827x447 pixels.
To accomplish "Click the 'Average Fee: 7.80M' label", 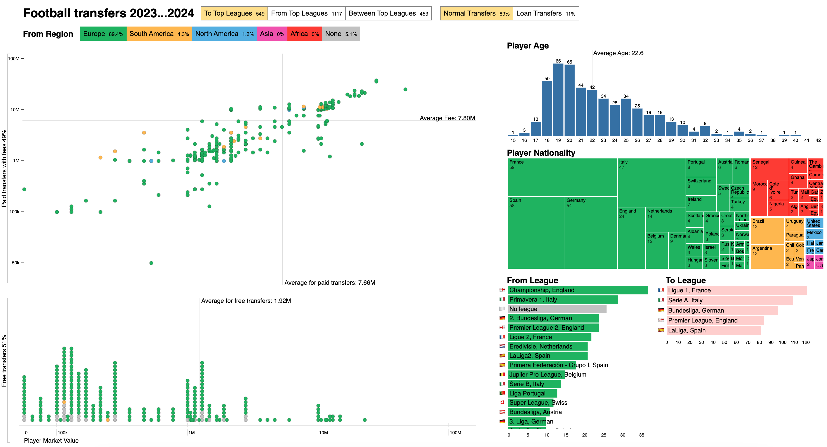I will (x=447, y=118).
